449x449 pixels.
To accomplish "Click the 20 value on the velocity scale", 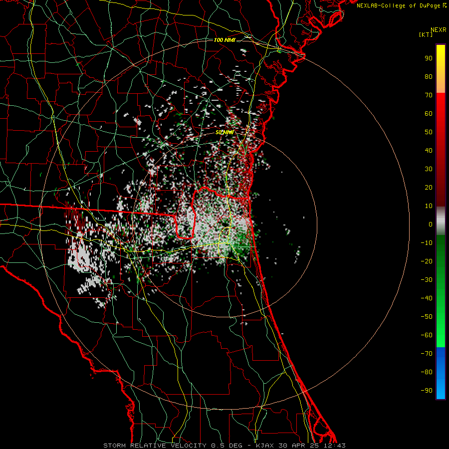I will pos(429,188).
